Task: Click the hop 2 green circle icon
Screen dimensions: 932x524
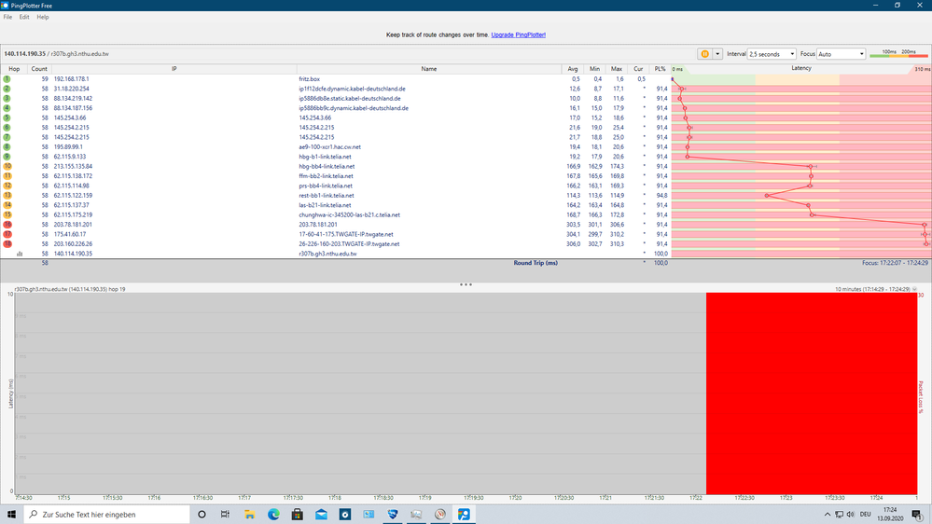Action: 7,89
